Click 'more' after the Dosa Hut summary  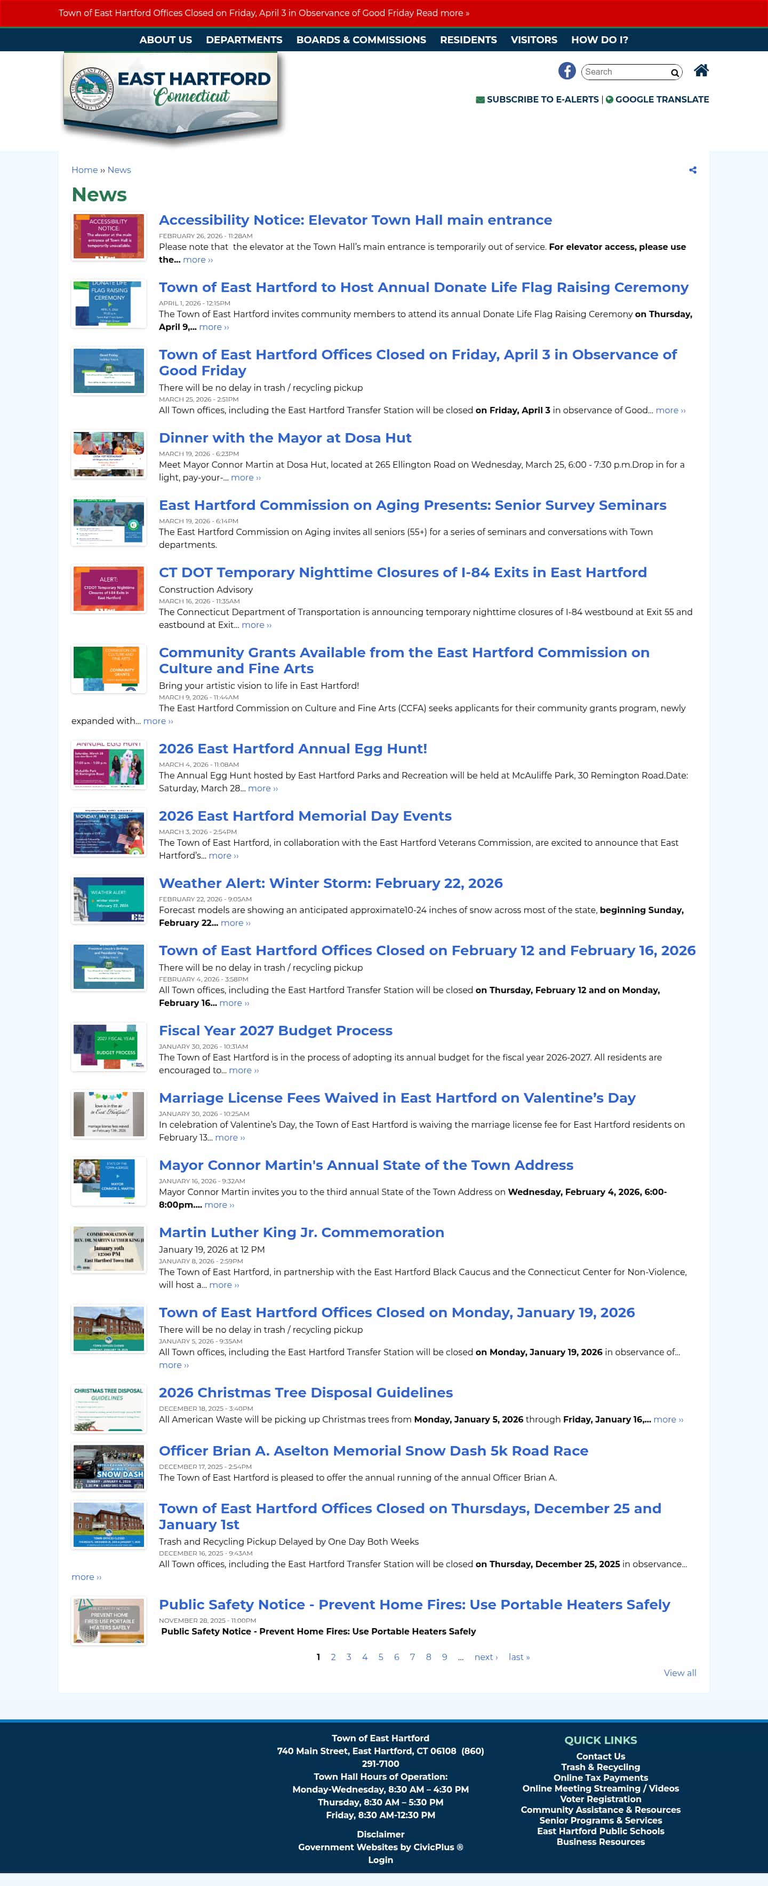click(246, 477)
